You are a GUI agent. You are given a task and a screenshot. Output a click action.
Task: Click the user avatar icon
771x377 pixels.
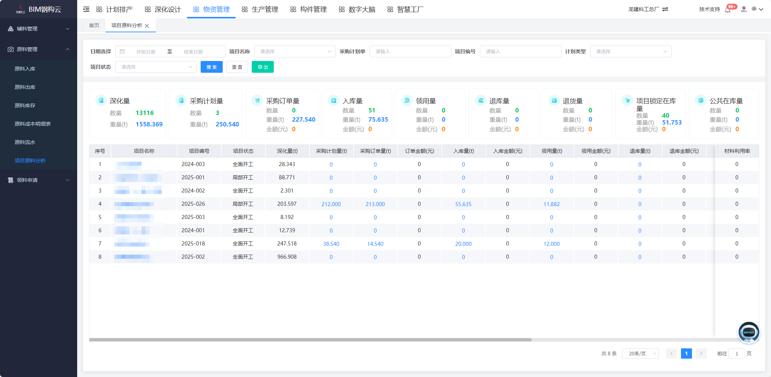click(744, 9)
